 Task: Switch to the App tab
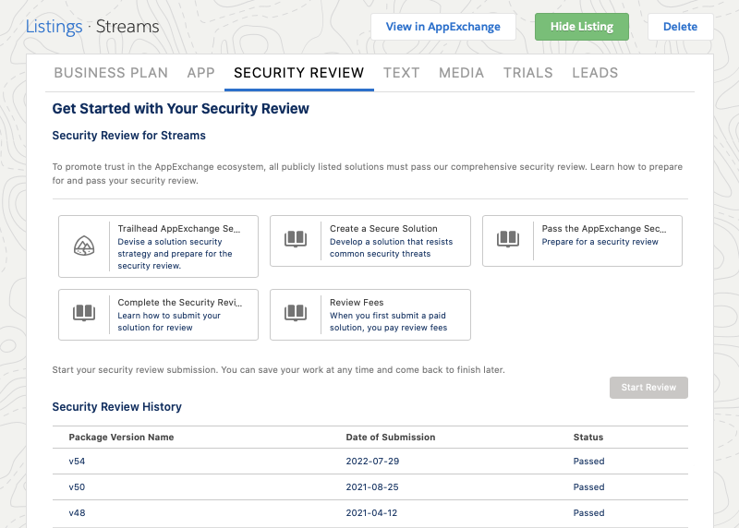200,73
